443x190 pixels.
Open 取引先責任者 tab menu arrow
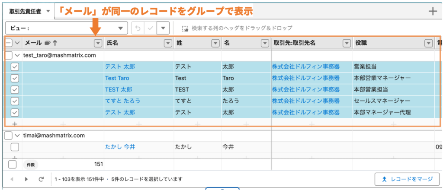coord(48,11)
